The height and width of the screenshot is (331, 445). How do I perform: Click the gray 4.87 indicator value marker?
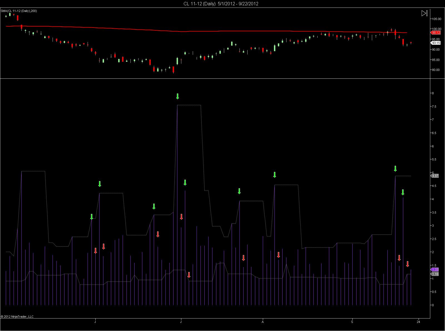click(435, 176)
